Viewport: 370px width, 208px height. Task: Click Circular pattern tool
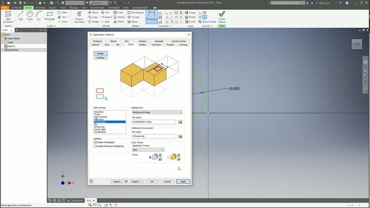tap(134, 17)
